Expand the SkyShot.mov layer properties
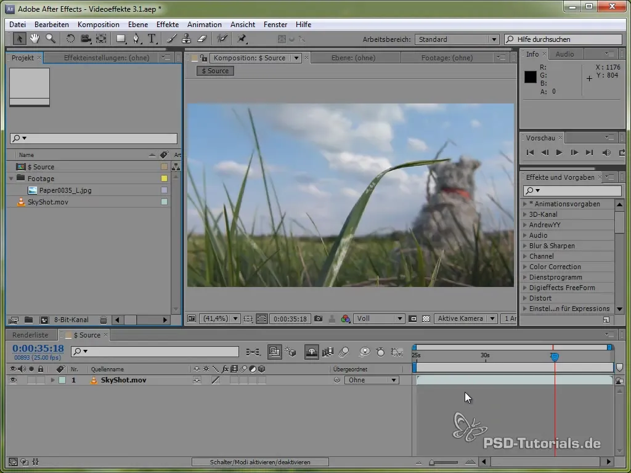Image resolution: width=631 pixels, height=473 pixels. (x=52, y=380)
